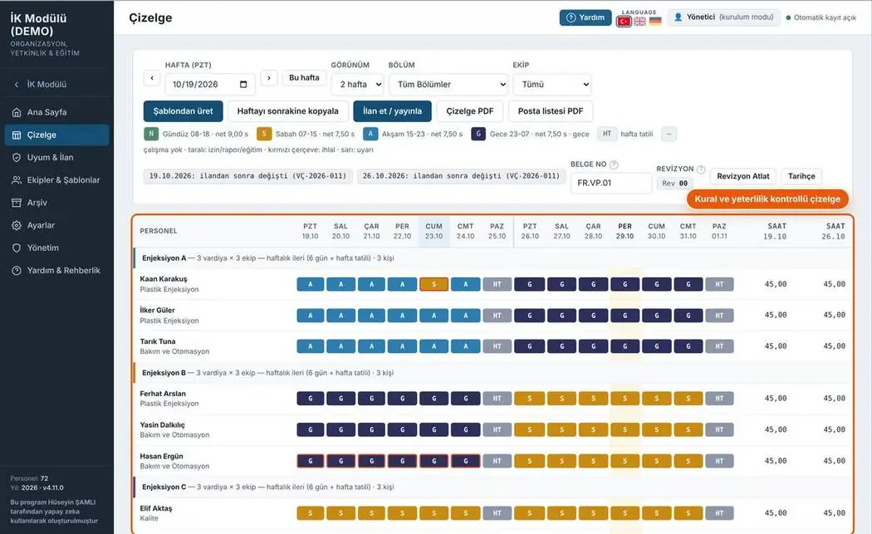Export with Çizelge PDF
This screenshot has height=534, width=872.
(x=470, y=111)
